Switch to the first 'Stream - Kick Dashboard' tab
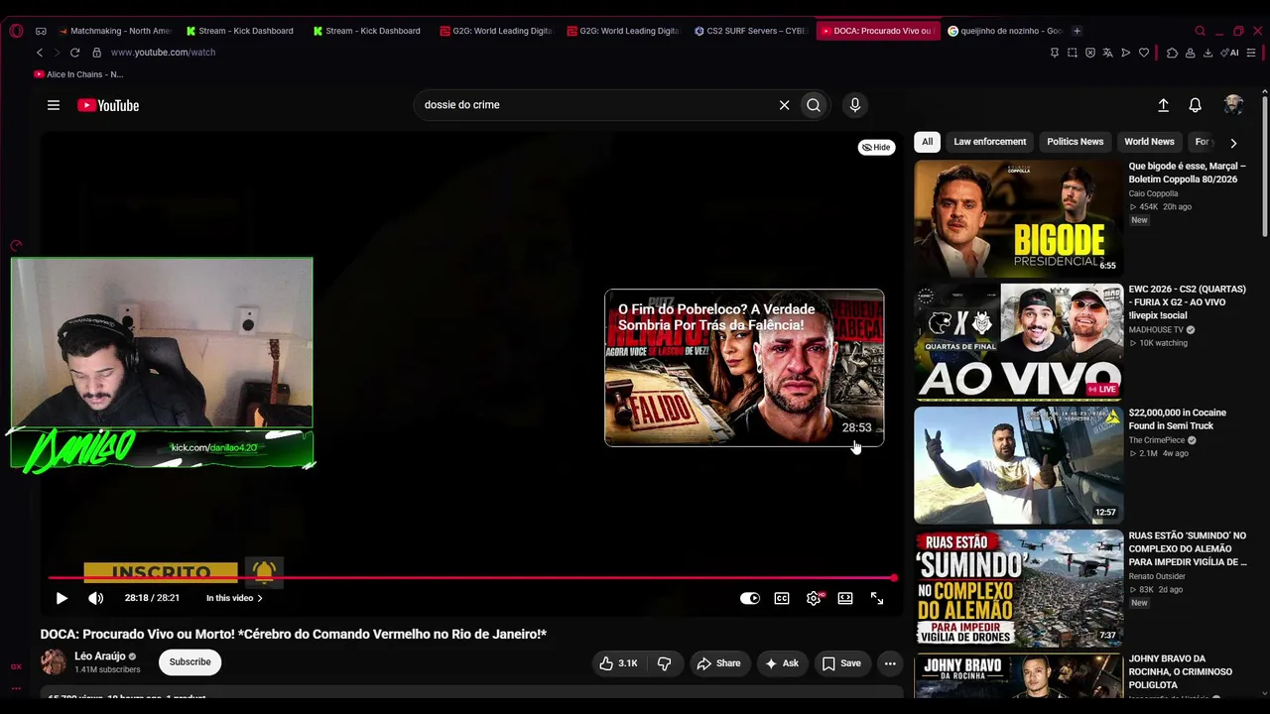Viewport: 1270px width, 714px height. coord(240,31)
